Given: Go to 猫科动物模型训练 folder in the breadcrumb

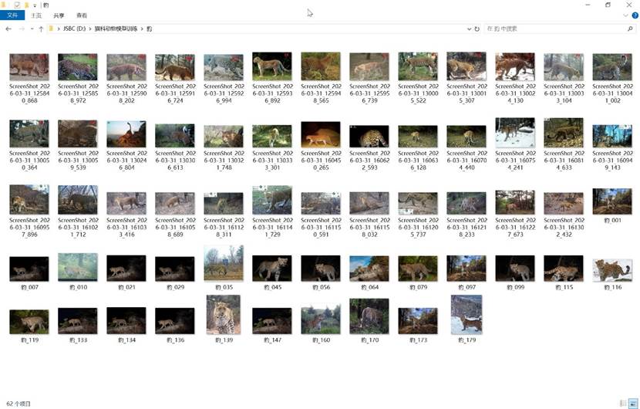Looking at the screenshot, I should tap(117, 29).
